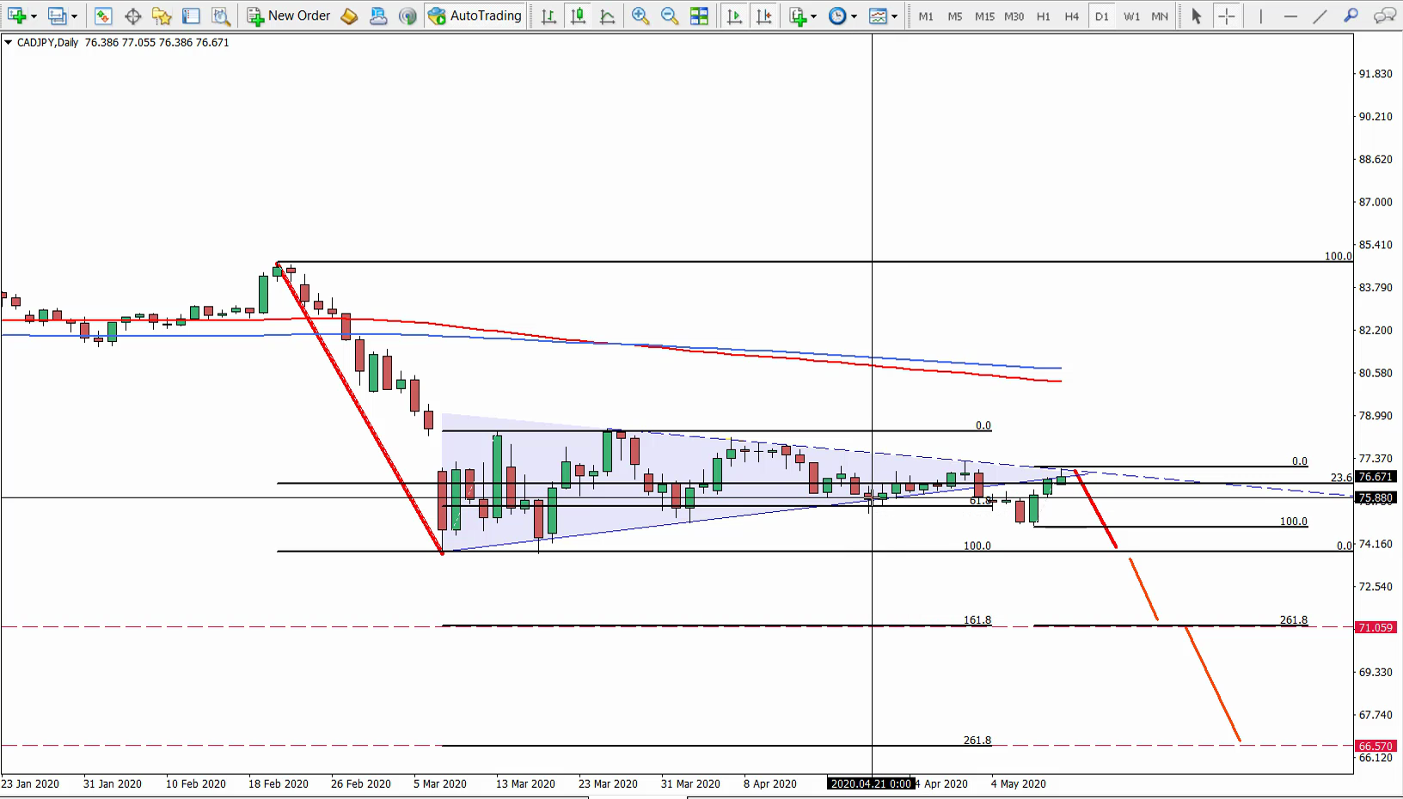
Task: Click the 85.410 price axis label
Action: click(x=1375, y=245)
